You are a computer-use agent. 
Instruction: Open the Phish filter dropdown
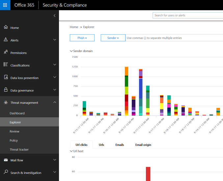(82, 38)
